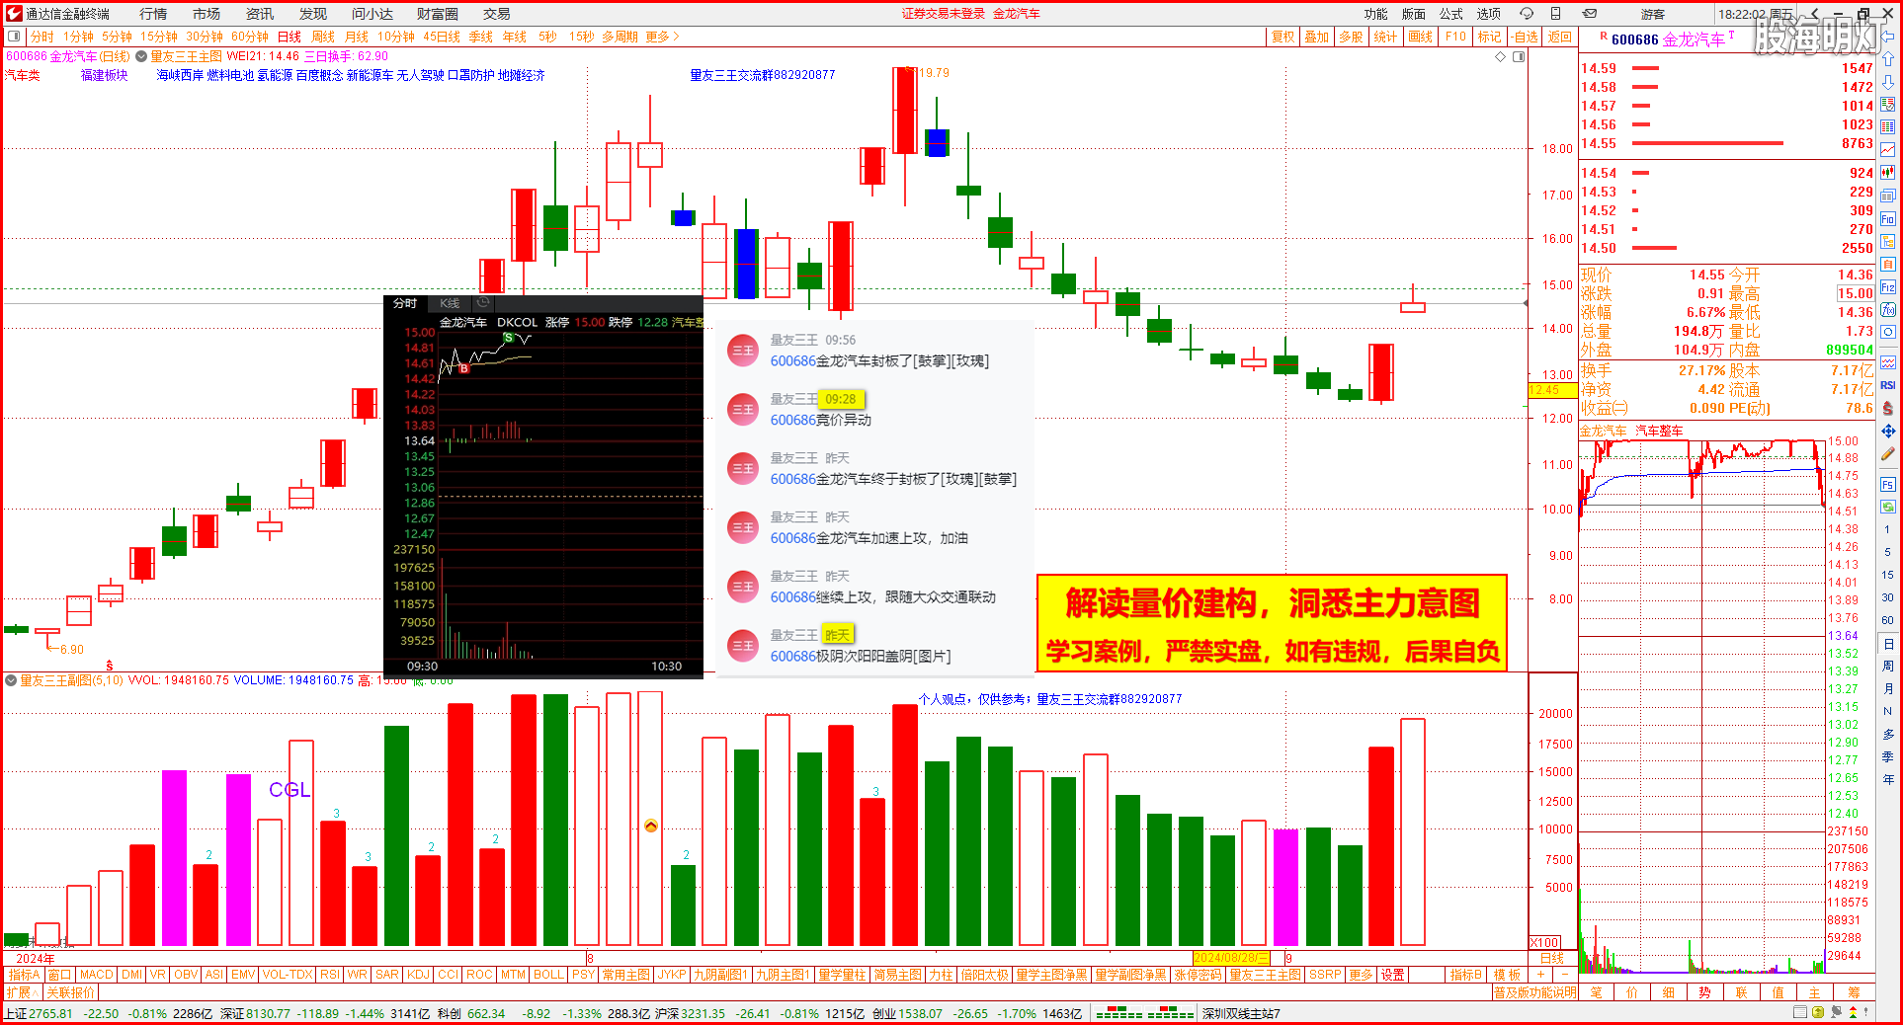Click the satellite dish connection icon
The height and width of the screenshot is (1025, 1903).
point(1836,1012)
